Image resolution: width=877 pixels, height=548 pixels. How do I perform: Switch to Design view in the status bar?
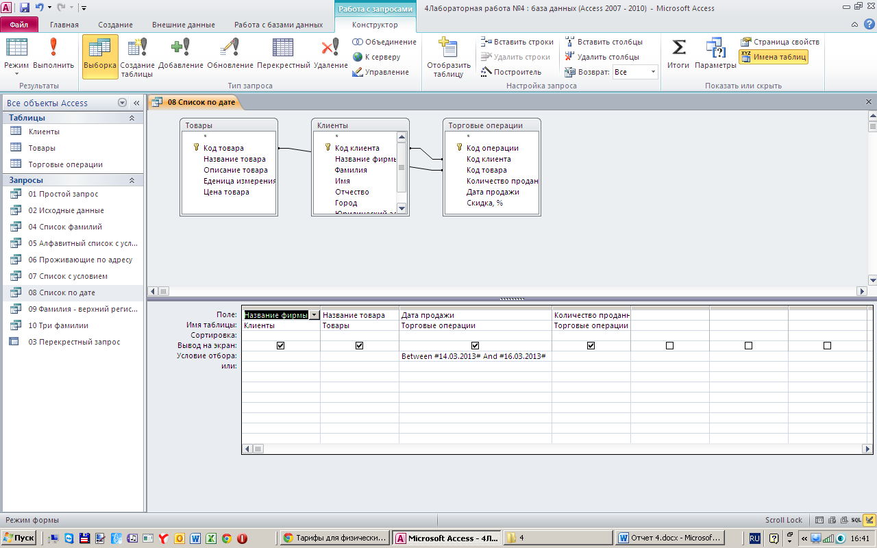pyautogui.click(x=869, y=520)
